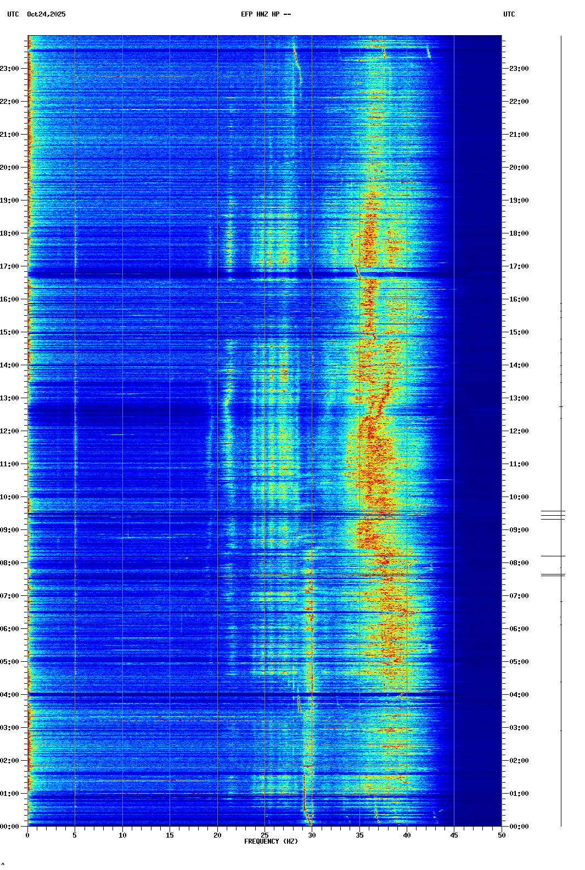Click the FREQUENCY (HZ) axis label
The width and height of the screenshot is (585, 870).
(271, 841)
